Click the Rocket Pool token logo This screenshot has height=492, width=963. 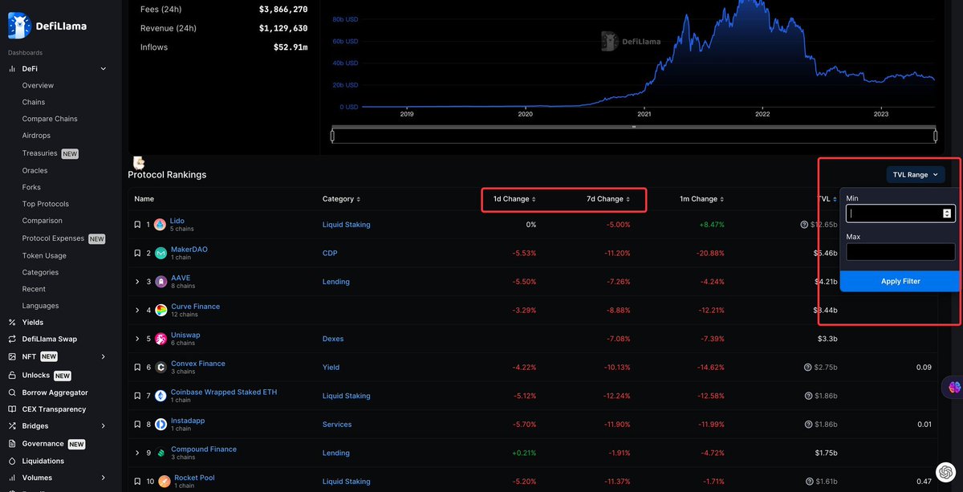point(164,482)
